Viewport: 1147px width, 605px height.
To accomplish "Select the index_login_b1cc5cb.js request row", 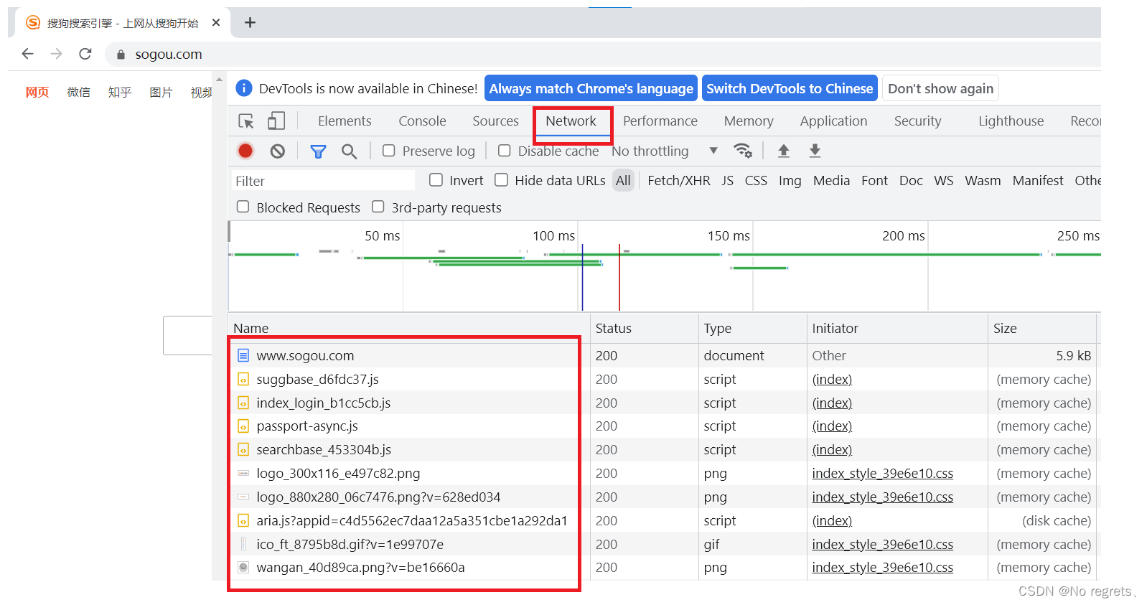I will click(663, 403).
